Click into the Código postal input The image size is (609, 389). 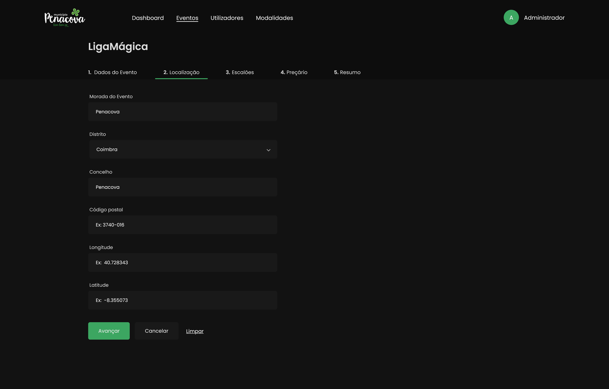tap(182, 225)
